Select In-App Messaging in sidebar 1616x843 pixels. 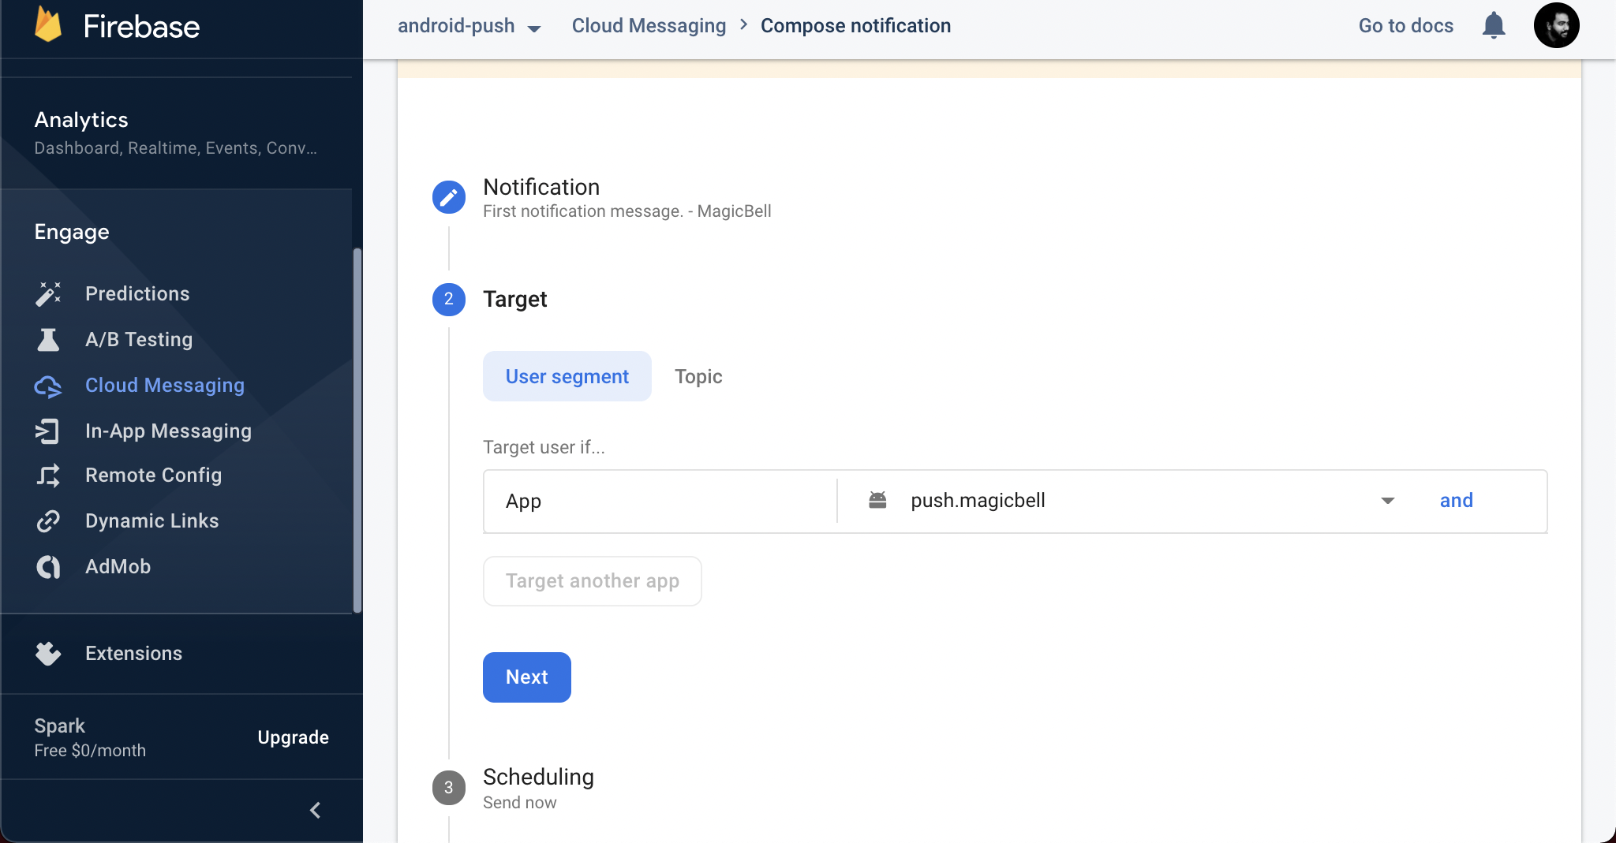pos(167,431)
